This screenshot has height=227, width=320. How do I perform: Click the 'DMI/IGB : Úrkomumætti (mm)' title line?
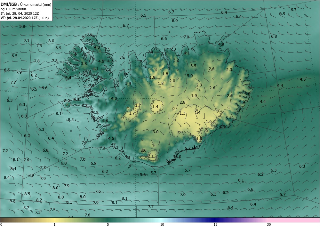(26, 4)
